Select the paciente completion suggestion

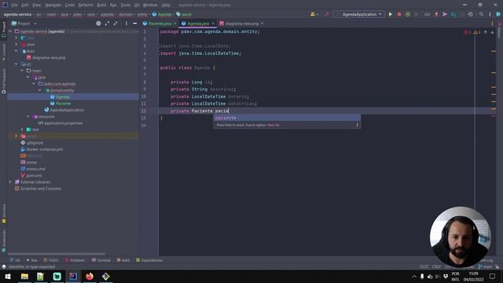[287, 118]
